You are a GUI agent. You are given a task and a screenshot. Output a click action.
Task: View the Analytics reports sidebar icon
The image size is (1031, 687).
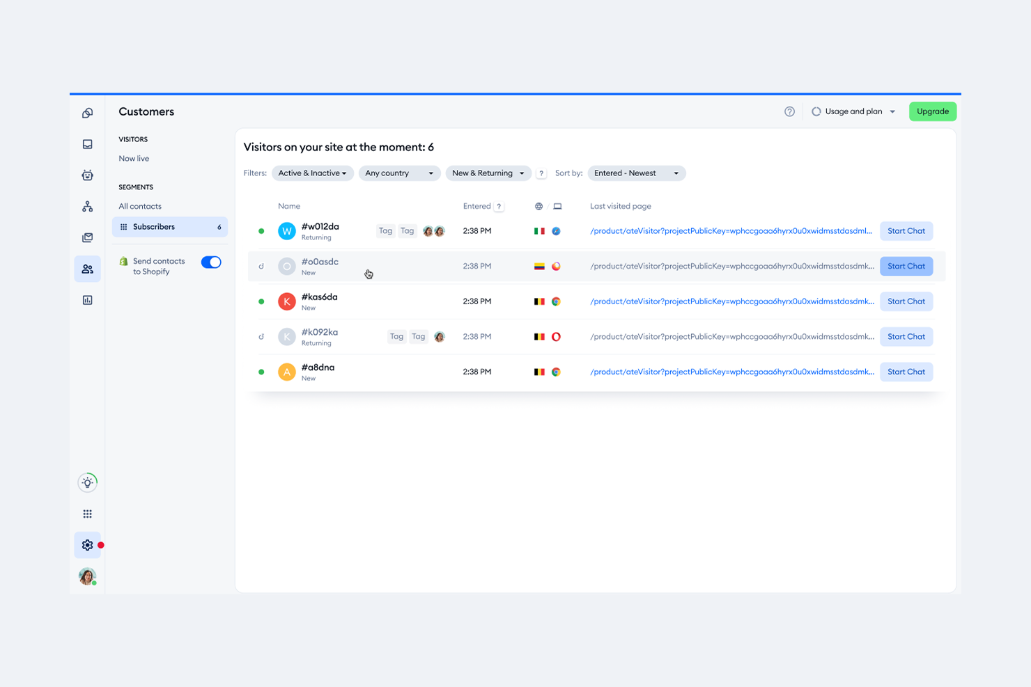click(x=87, y=299)
